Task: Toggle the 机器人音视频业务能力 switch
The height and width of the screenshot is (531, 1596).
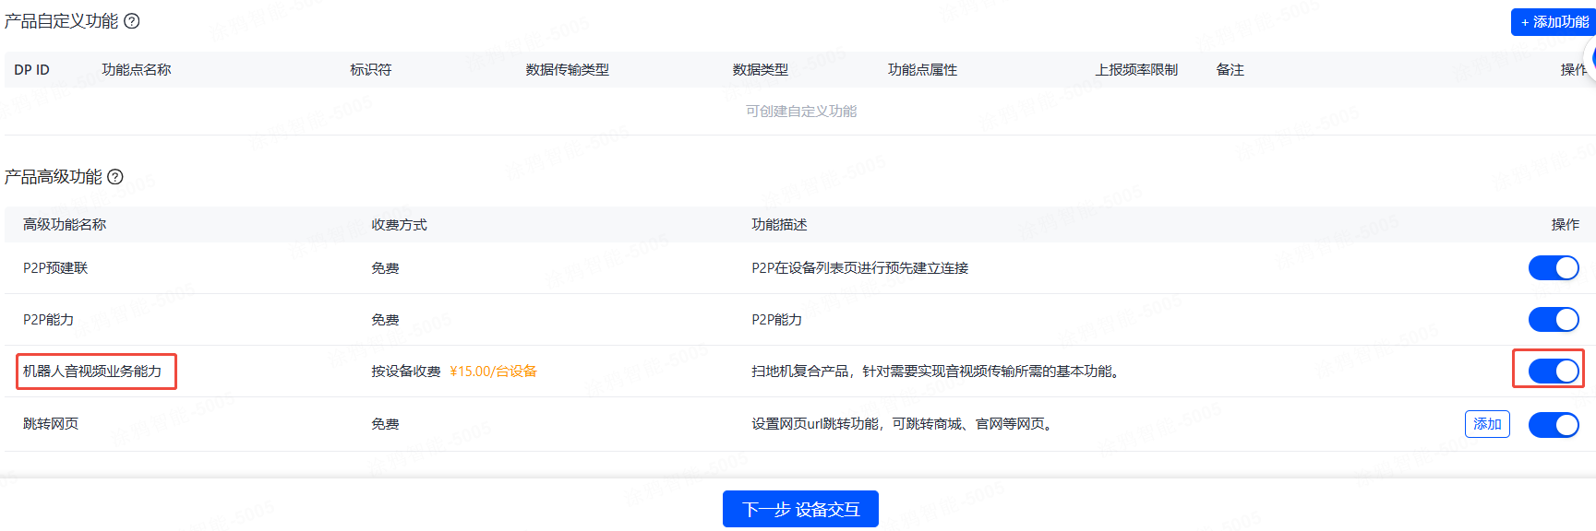Action: tap(1554, 372)
